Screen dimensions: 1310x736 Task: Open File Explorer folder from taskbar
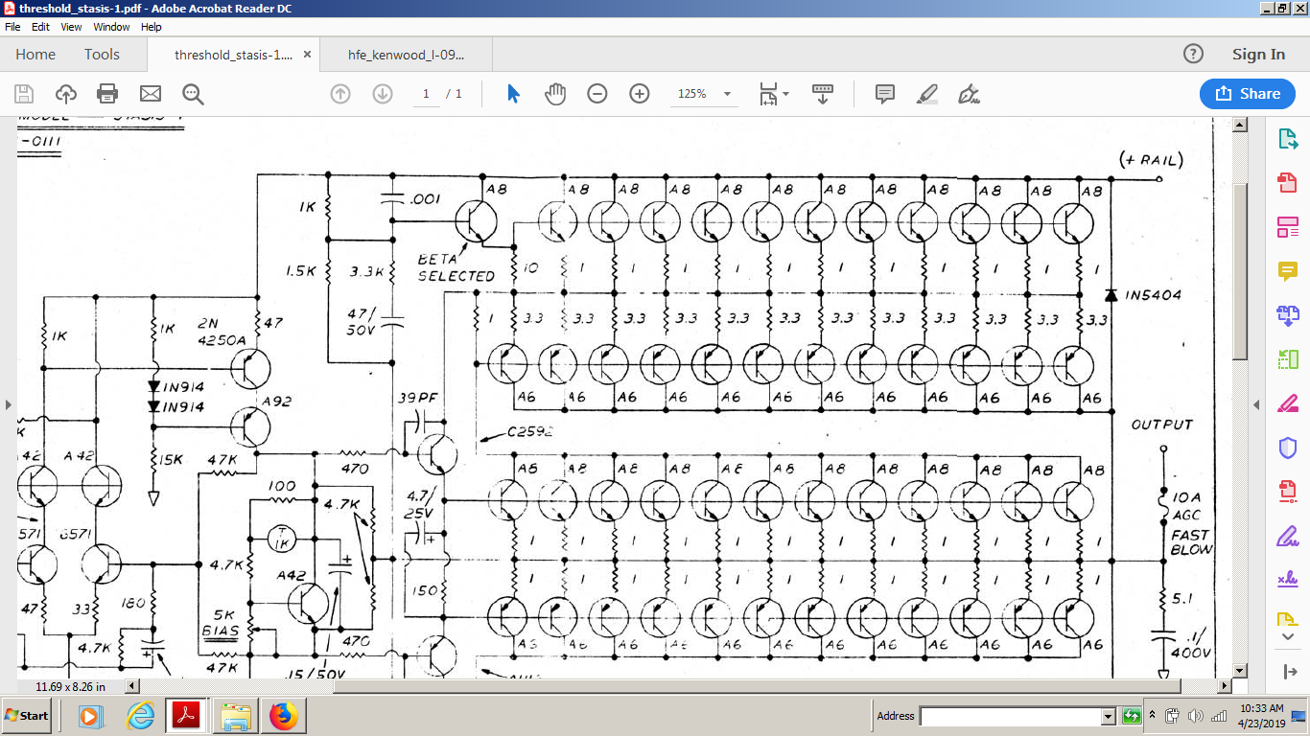(235, 716)
